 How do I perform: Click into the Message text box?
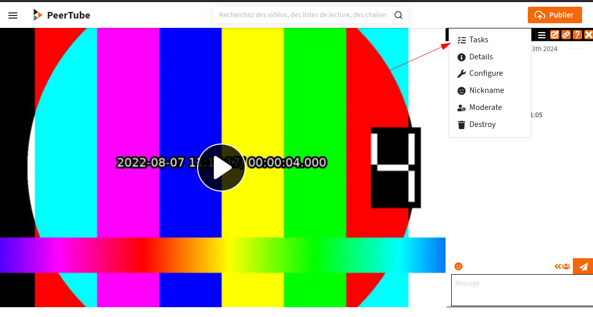[x=522, y=290]
